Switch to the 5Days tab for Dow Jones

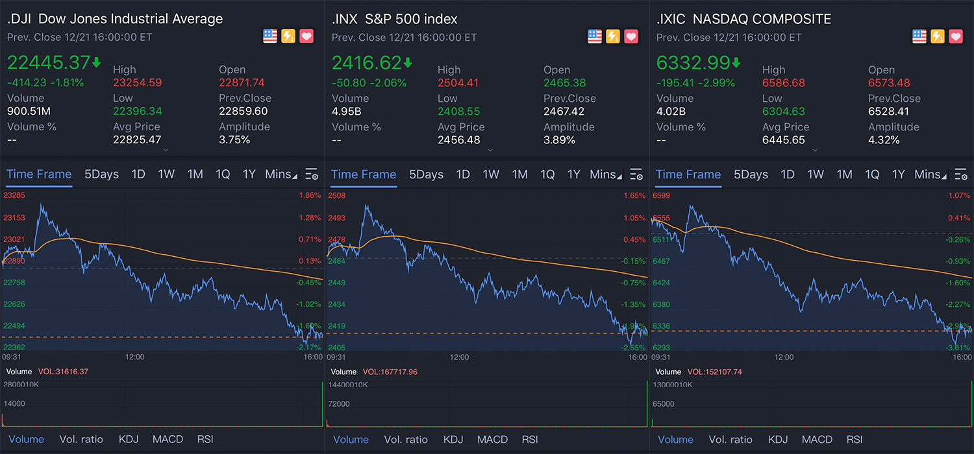[x=101, y=174]
